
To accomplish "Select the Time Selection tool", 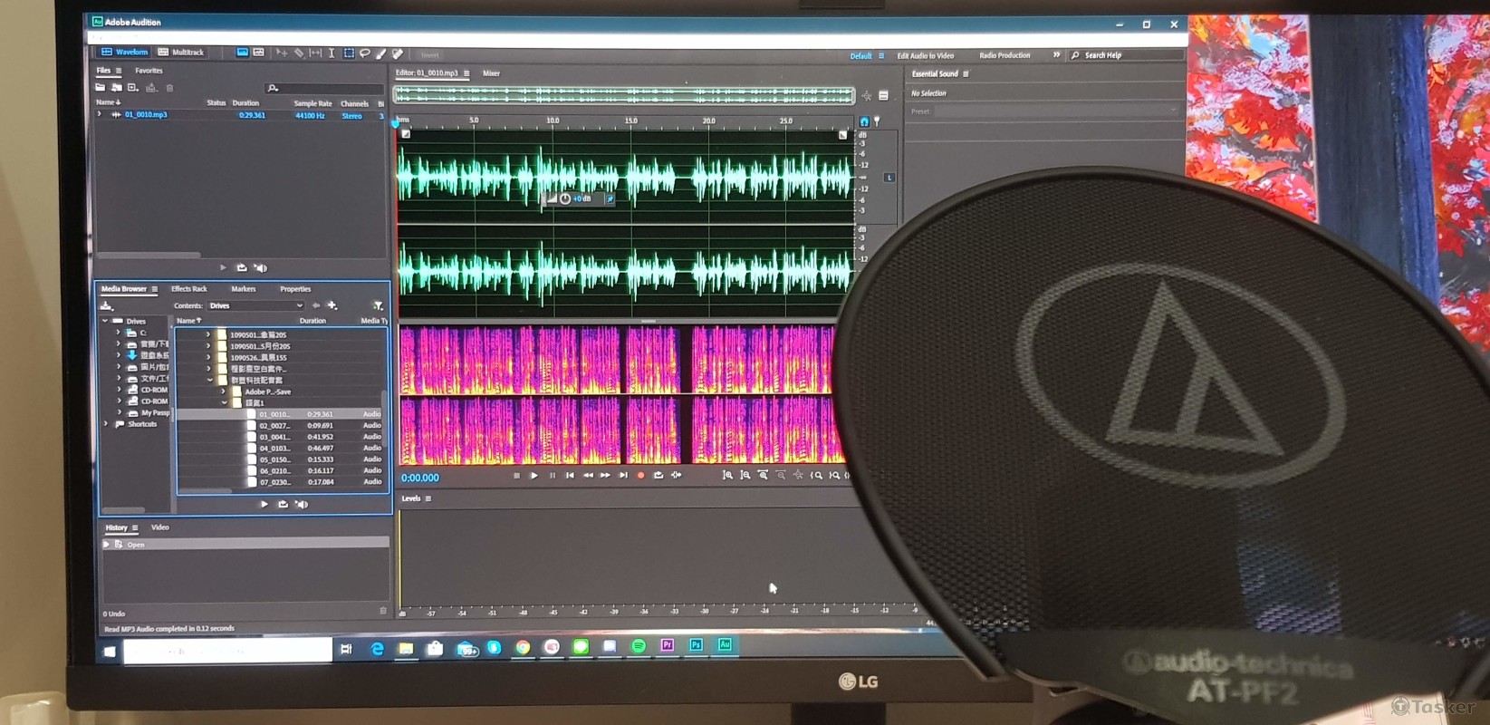I will click(x=332, y=53).
